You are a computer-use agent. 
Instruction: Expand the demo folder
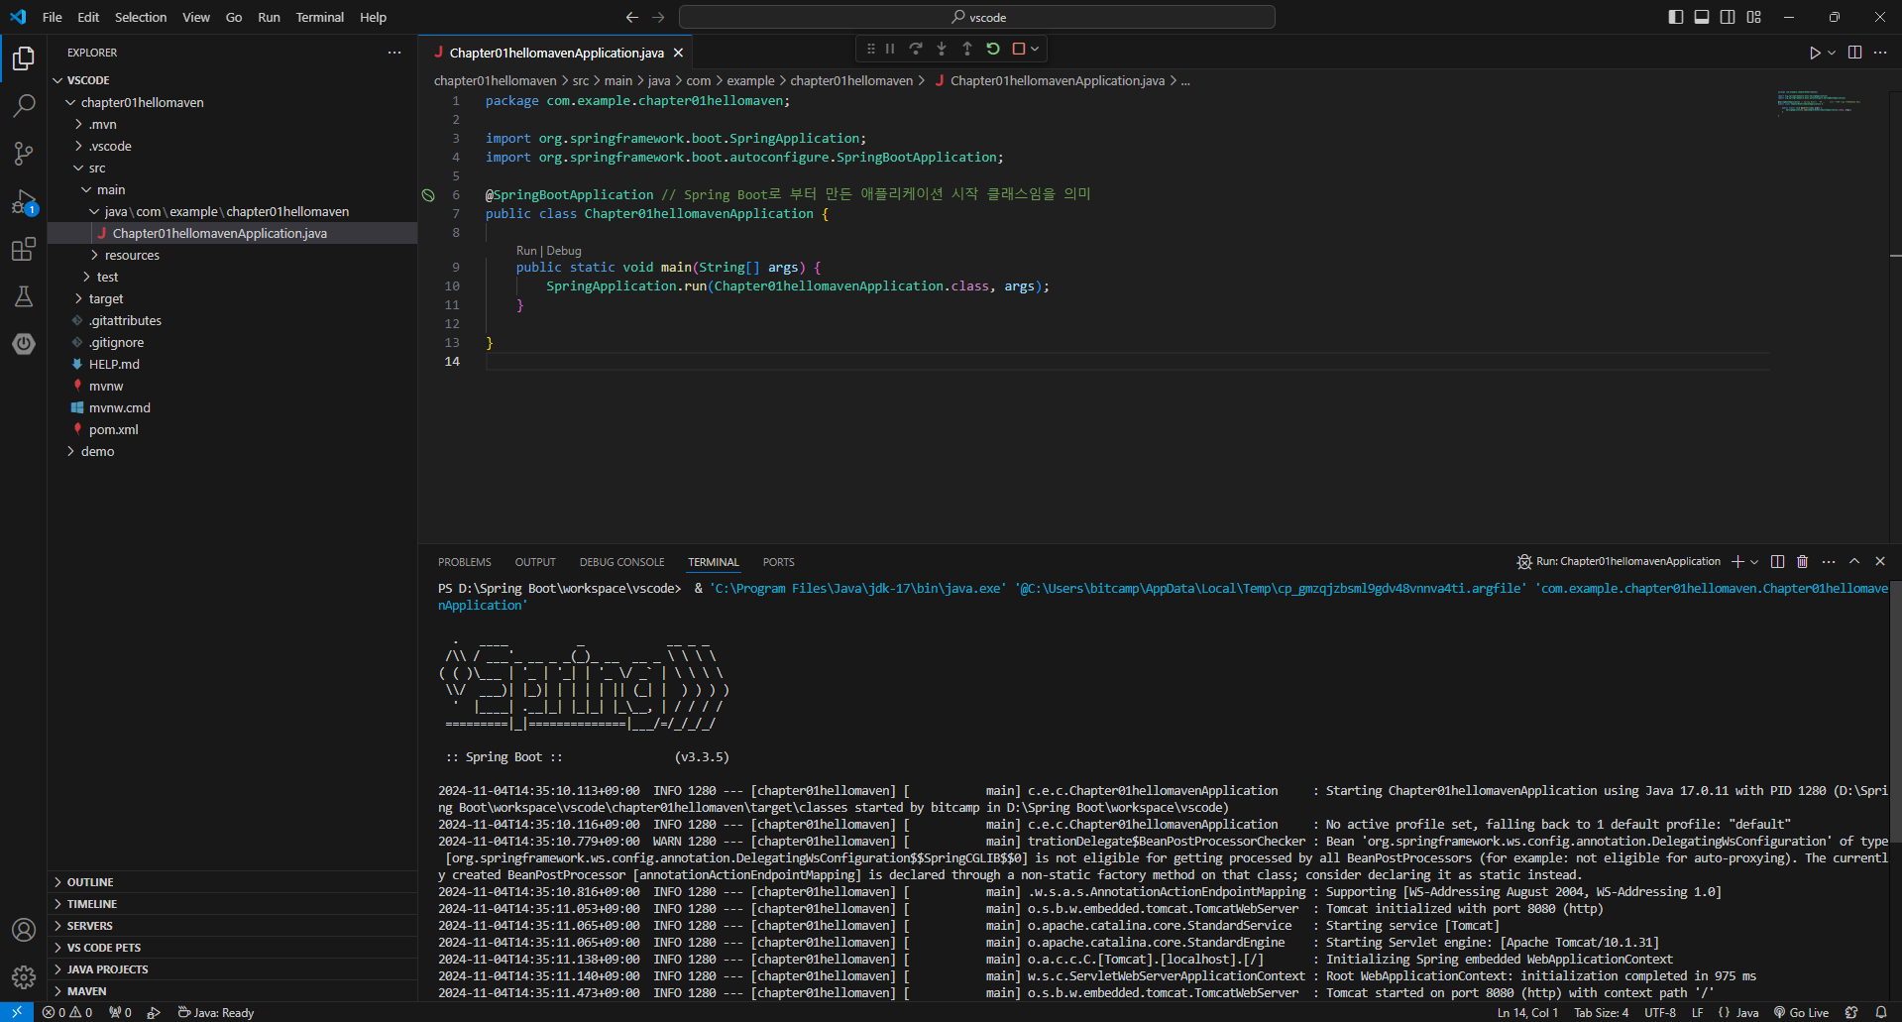(232, 451)
